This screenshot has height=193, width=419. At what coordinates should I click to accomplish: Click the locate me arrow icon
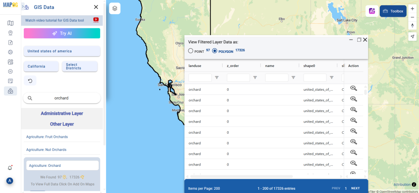[x=412, y=36]
